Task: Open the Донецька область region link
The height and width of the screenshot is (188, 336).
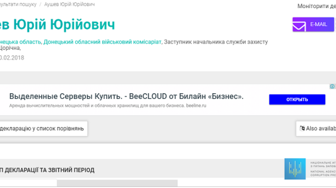Action: pos(20,42)
